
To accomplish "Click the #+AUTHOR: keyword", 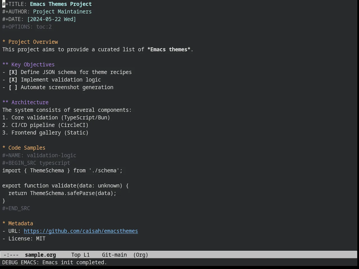I will [16, 11].
